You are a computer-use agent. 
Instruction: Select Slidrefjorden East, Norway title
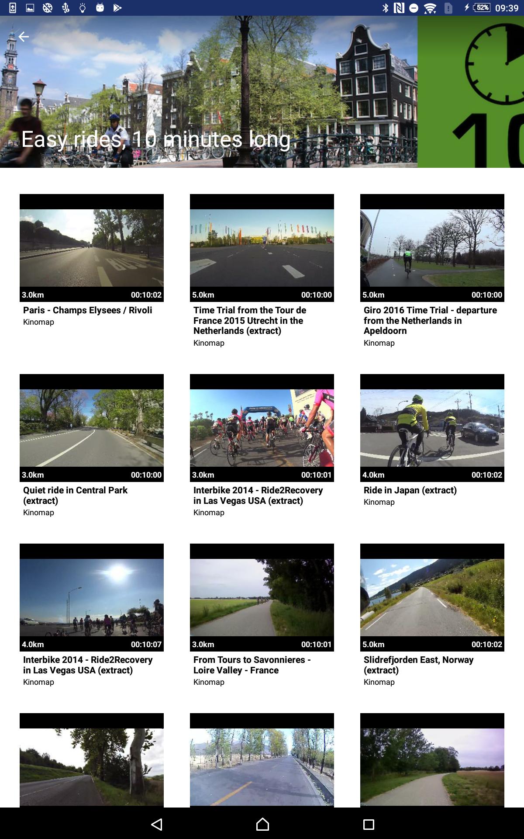[x=418, y=665]
